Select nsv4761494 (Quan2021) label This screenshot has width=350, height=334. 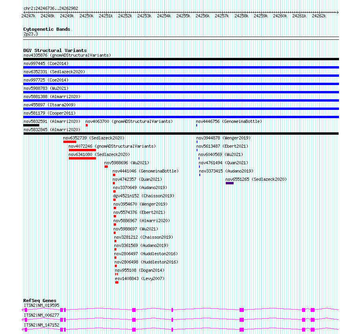click(223, 163)
